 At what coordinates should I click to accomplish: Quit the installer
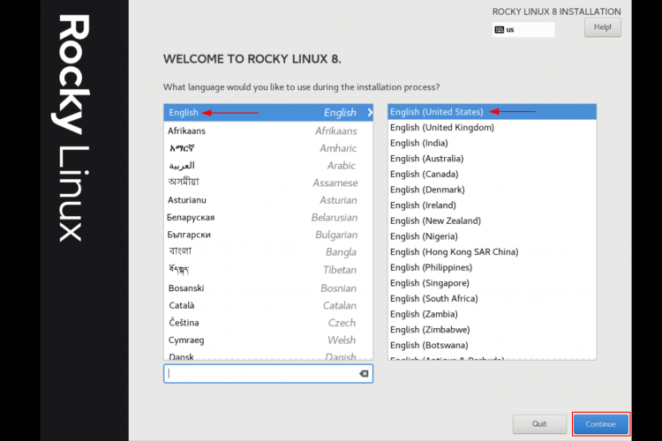539,423
